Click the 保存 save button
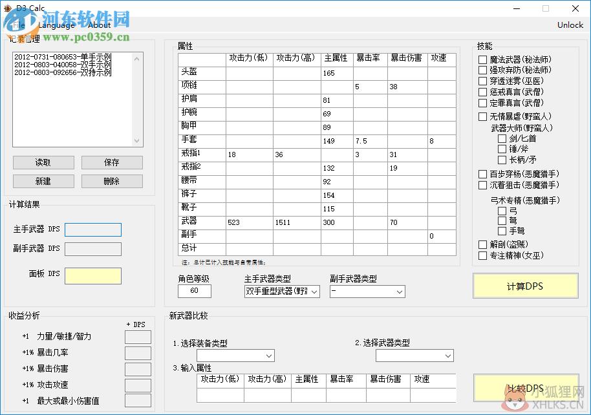 [112, 162]
